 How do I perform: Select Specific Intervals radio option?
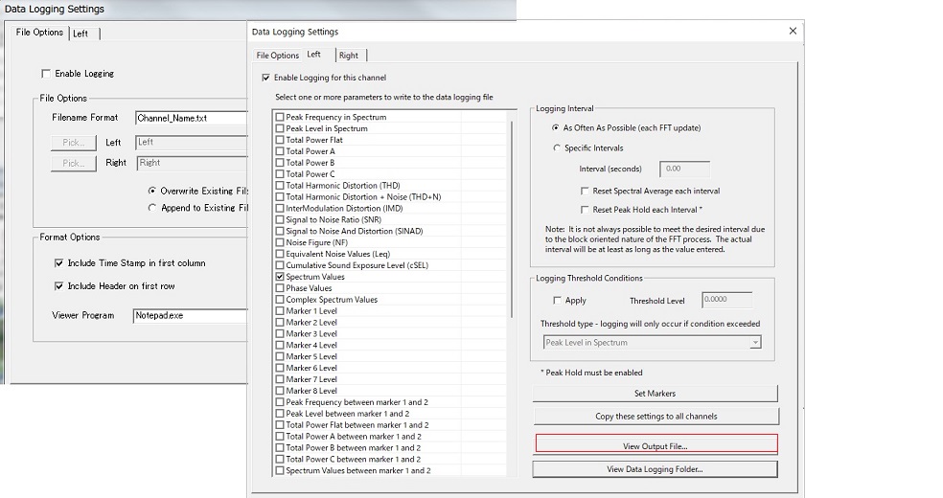pos(556,147)
